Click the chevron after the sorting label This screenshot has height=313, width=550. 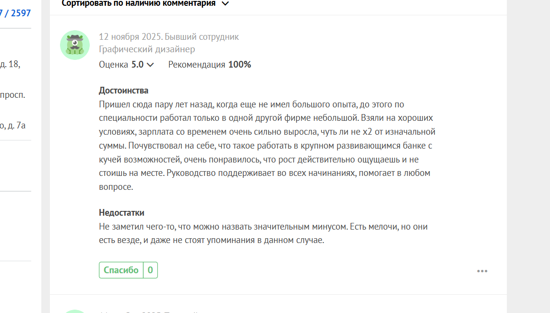(x=225, y=3)
